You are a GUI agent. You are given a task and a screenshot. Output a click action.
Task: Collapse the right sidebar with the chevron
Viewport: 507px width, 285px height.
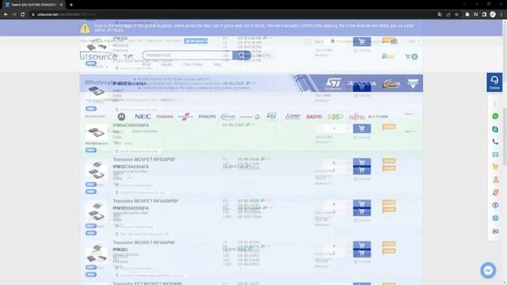[x=495, y=104]
